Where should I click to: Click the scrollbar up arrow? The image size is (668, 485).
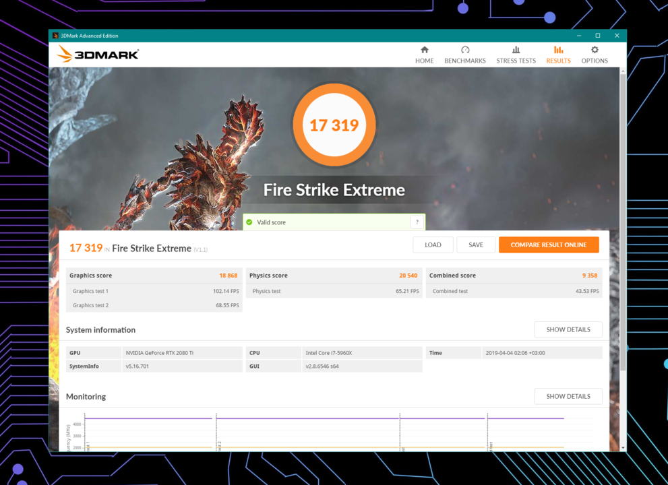[623, 71]
